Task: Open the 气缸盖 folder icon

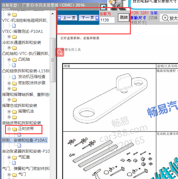Action: (14, 157)
